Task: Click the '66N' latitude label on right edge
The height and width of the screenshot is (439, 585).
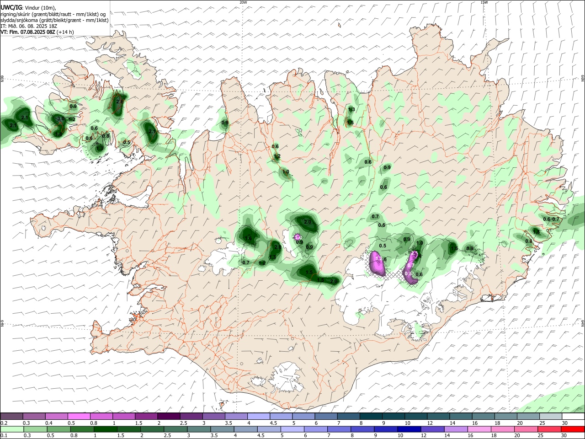Action: [583, 79]
